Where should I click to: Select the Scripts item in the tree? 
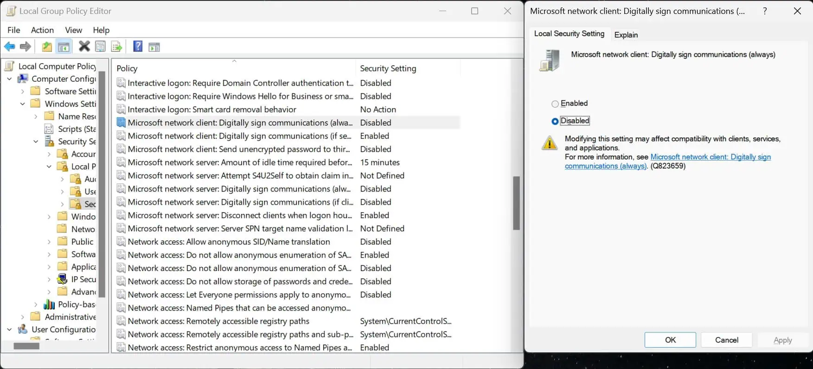tap(77, 129)
